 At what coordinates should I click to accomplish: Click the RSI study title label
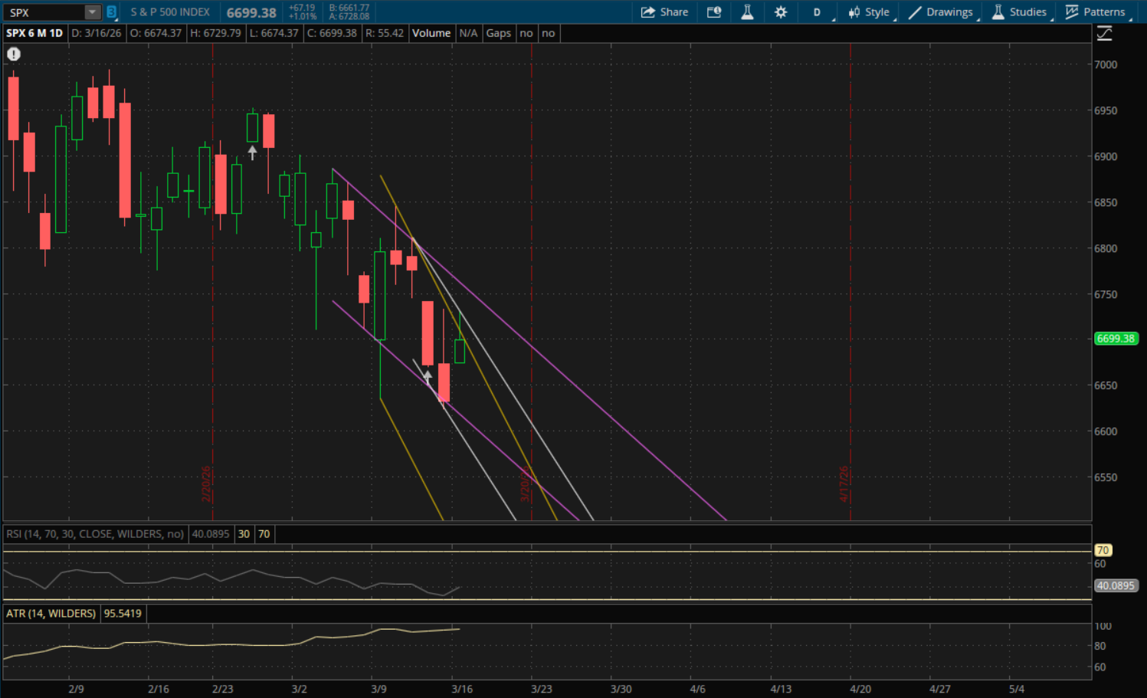(x=95, y=534)
